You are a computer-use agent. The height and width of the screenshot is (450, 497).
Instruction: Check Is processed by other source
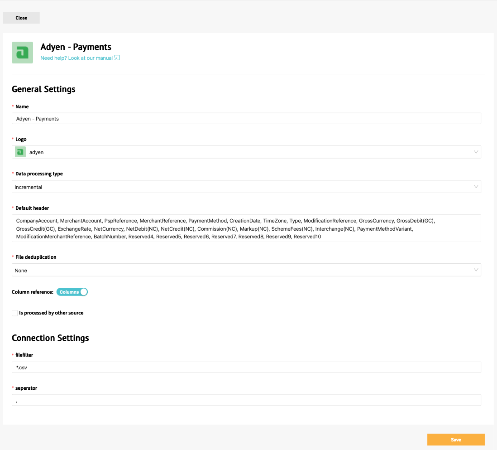pyautogui.click(x=15, y=313)
